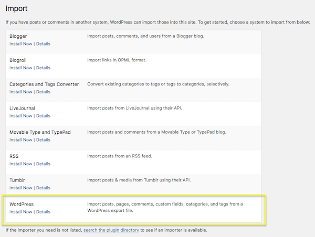Screen dimensions: 315x237
Task: View Details for Categories and Tags Converter
Action: pos(43,92)
